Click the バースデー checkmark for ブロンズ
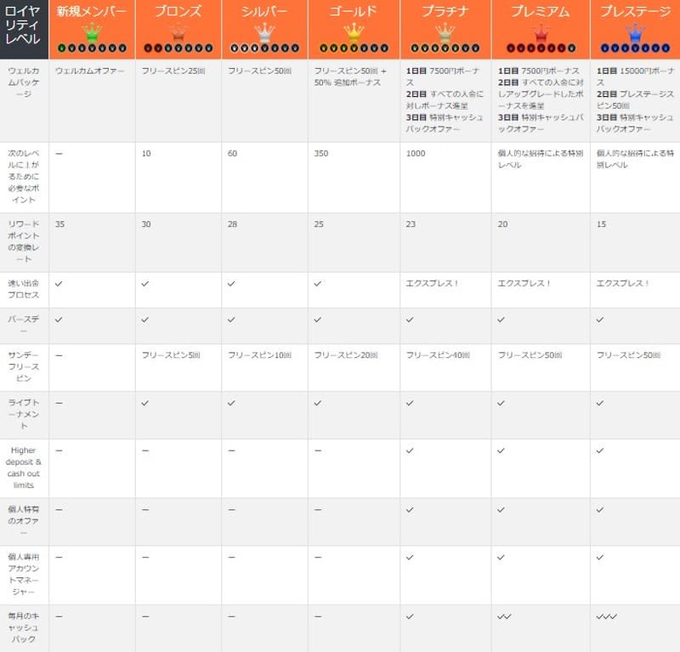Screen dimensions: 680x652 click(145, 320)
